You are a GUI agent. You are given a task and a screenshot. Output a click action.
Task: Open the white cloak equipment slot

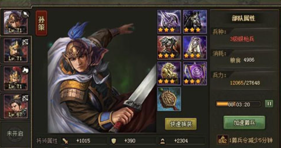(195, 47)
